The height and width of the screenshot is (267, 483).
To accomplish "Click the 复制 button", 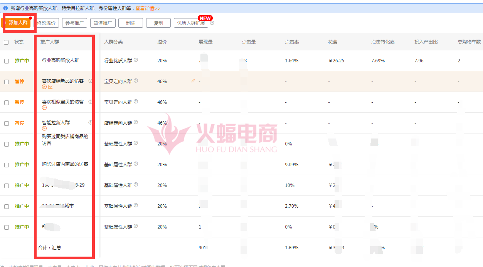I will [x=158, y=23].
